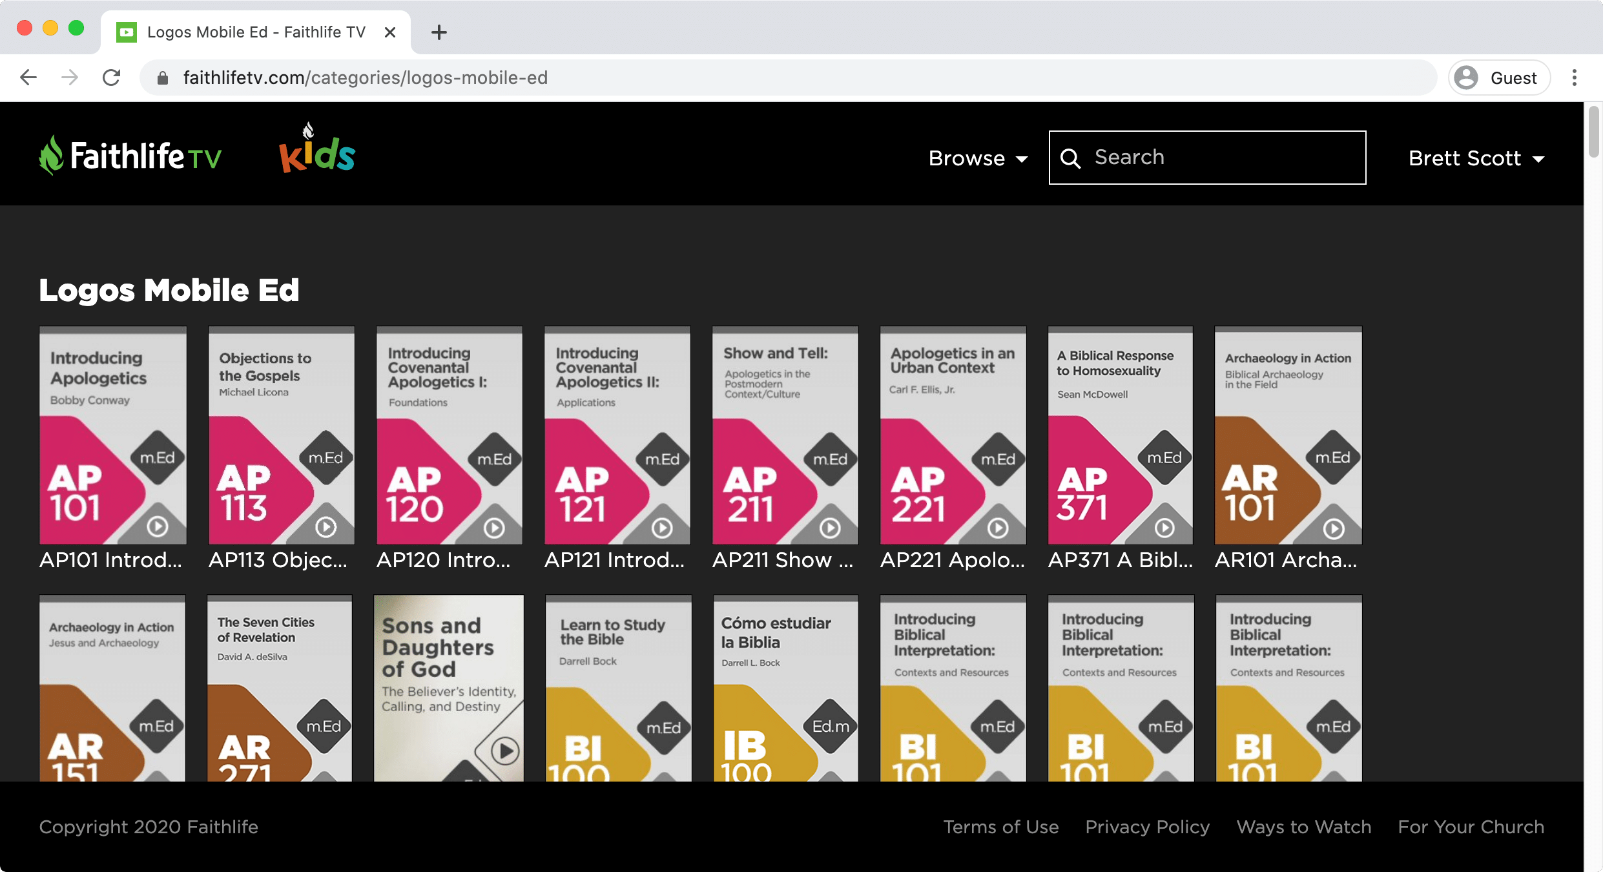This screenshot has height=872, width=1603.
Task: Click the browser address bar
Action: pos(788,78)
